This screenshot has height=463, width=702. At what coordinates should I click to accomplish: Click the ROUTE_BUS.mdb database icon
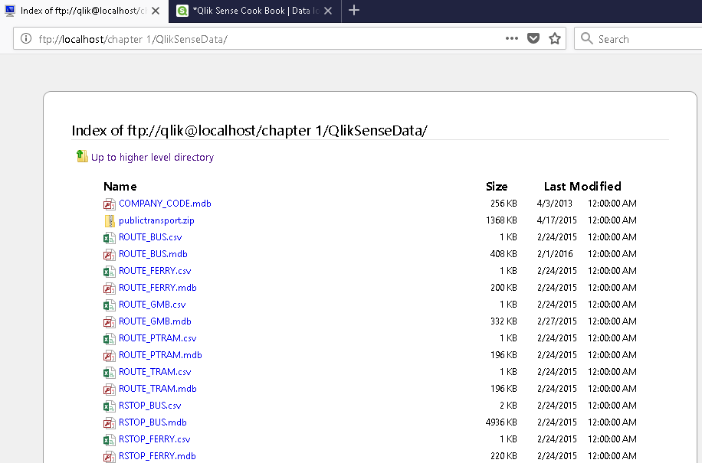click(110, 255)
